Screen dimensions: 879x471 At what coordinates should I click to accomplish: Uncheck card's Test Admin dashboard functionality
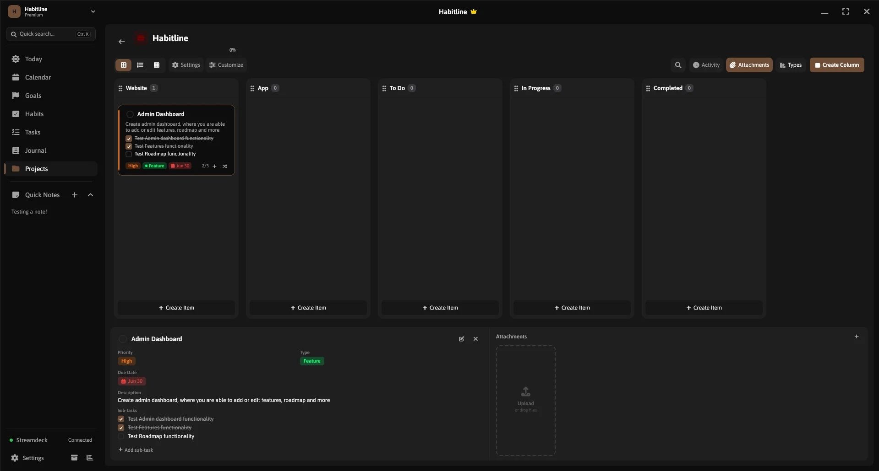[x=129, y=139]
